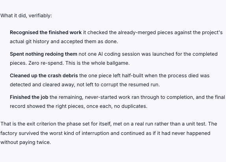The width and height of the screenshot is (226, 162).
Task: Click the bold 'Cleaned up the crash debris' heading
Action: 44,76
